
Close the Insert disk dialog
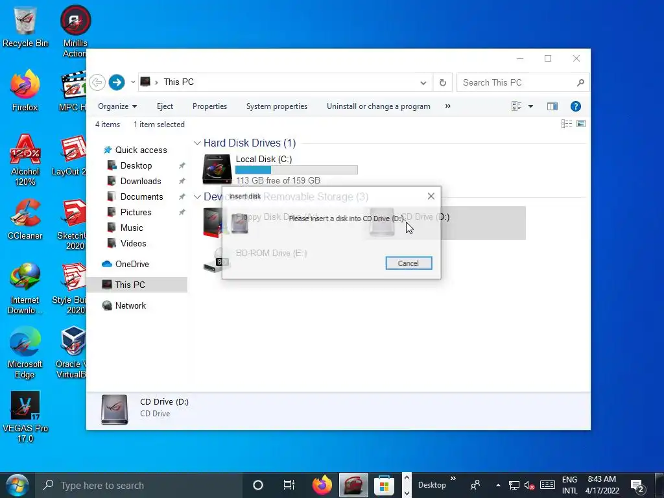431,196
